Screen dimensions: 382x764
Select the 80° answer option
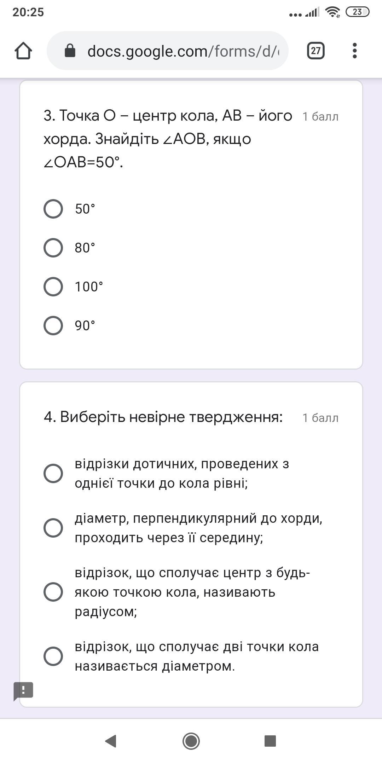tap(53, 248)
